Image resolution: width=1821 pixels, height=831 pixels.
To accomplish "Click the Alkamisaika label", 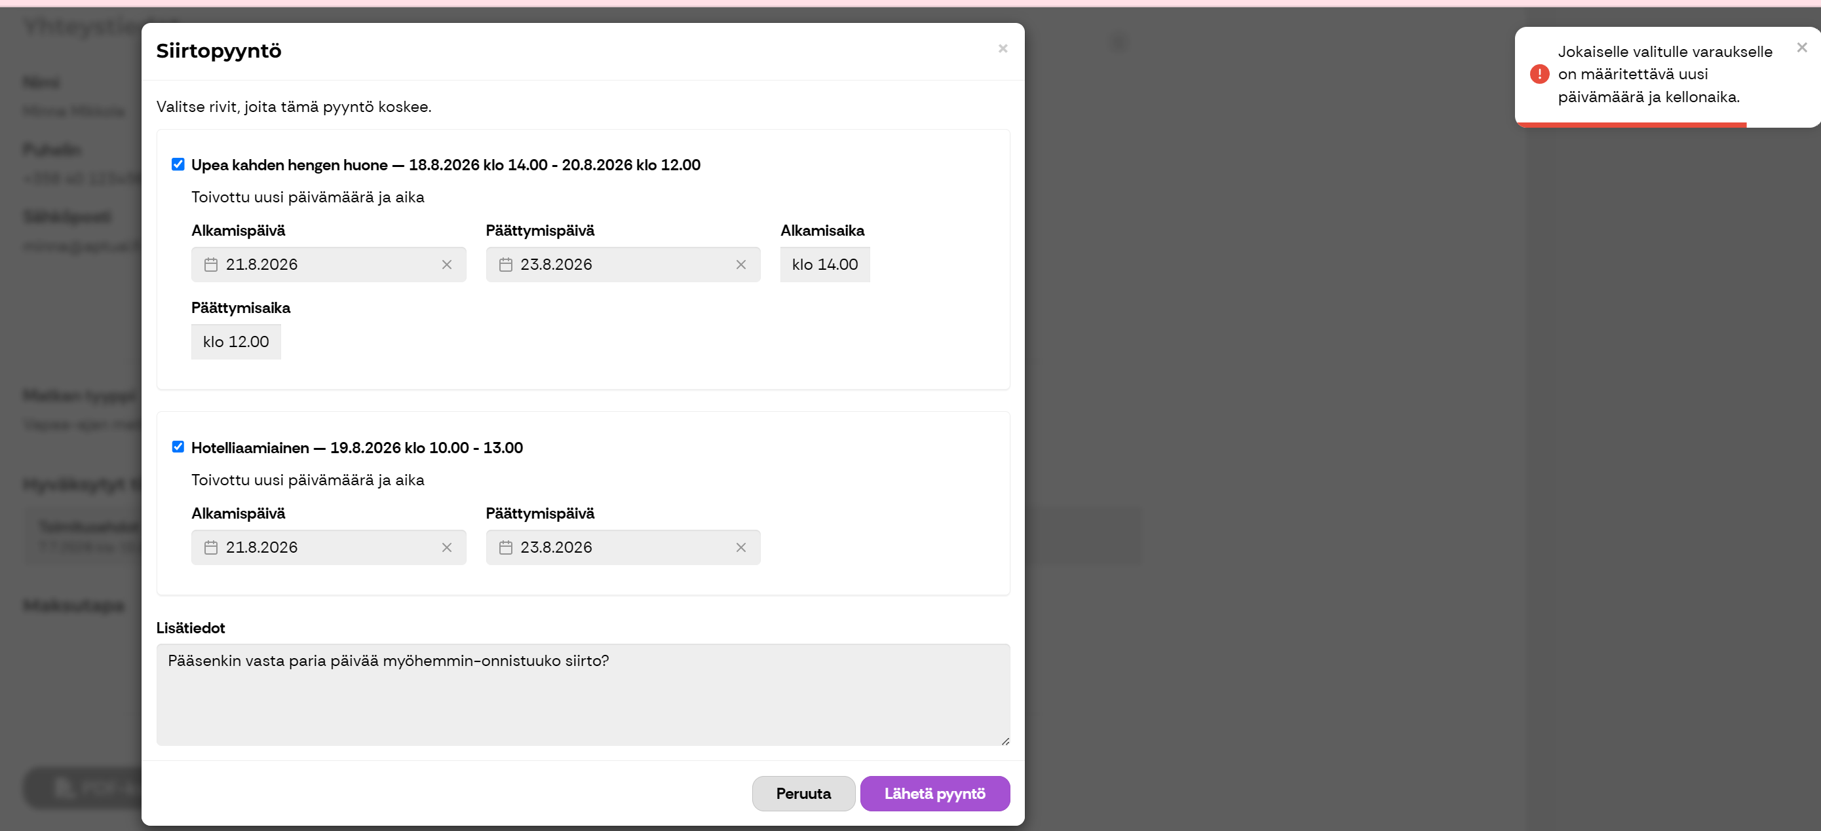I will pos(822,231).
